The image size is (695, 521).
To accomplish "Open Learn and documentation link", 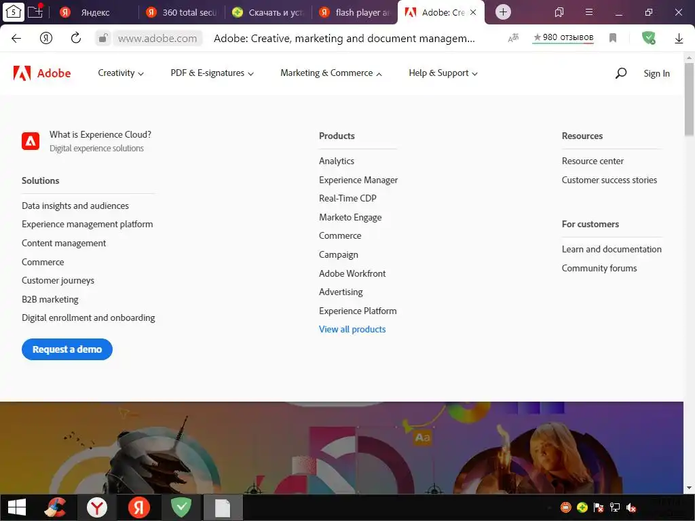I will (x=612, y=249).
